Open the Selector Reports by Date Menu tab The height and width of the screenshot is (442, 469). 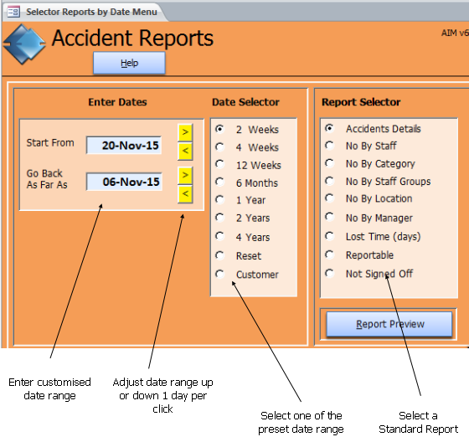point(85,12)
